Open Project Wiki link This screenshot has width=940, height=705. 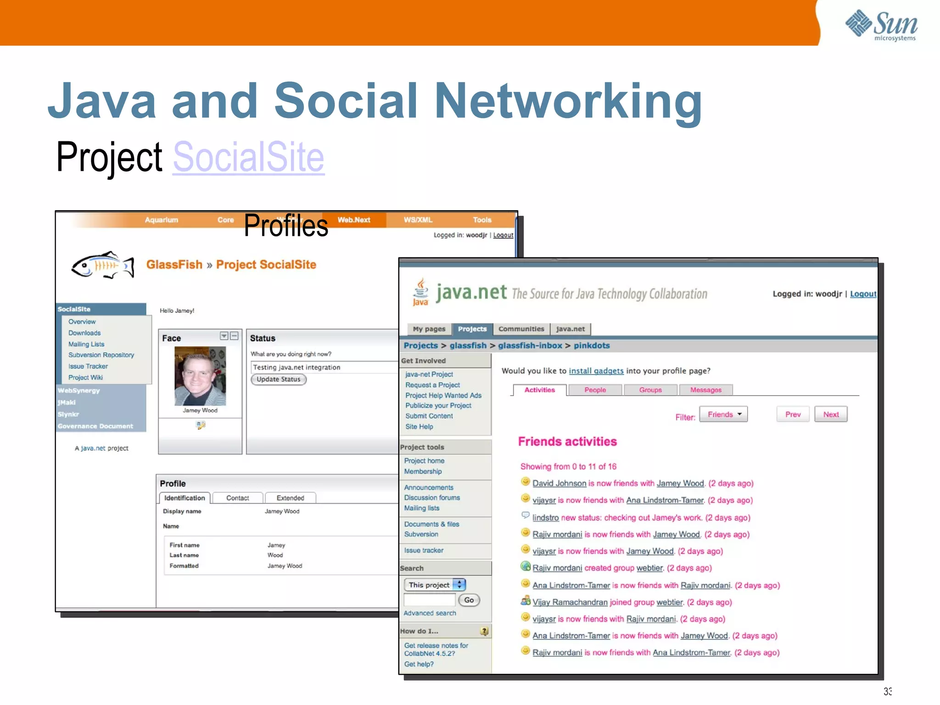[85, 377]
